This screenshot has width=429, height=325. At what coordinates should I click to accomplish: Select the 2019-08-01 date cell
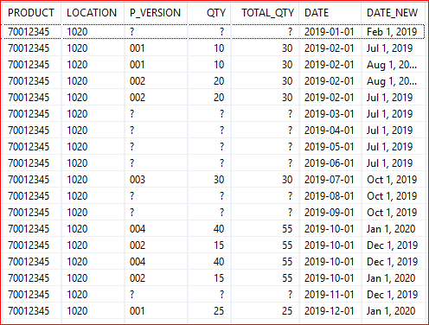click(x=330, y=196)
